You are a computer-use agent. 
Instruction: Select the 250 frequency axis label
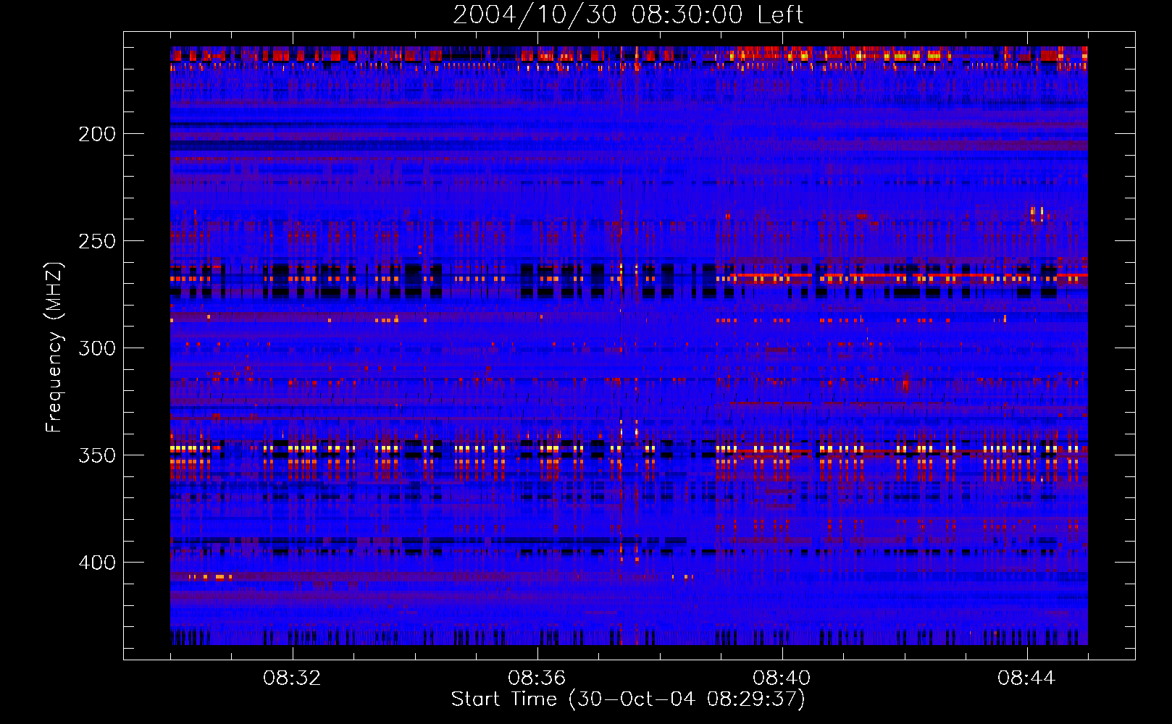[x=96, y=241]
